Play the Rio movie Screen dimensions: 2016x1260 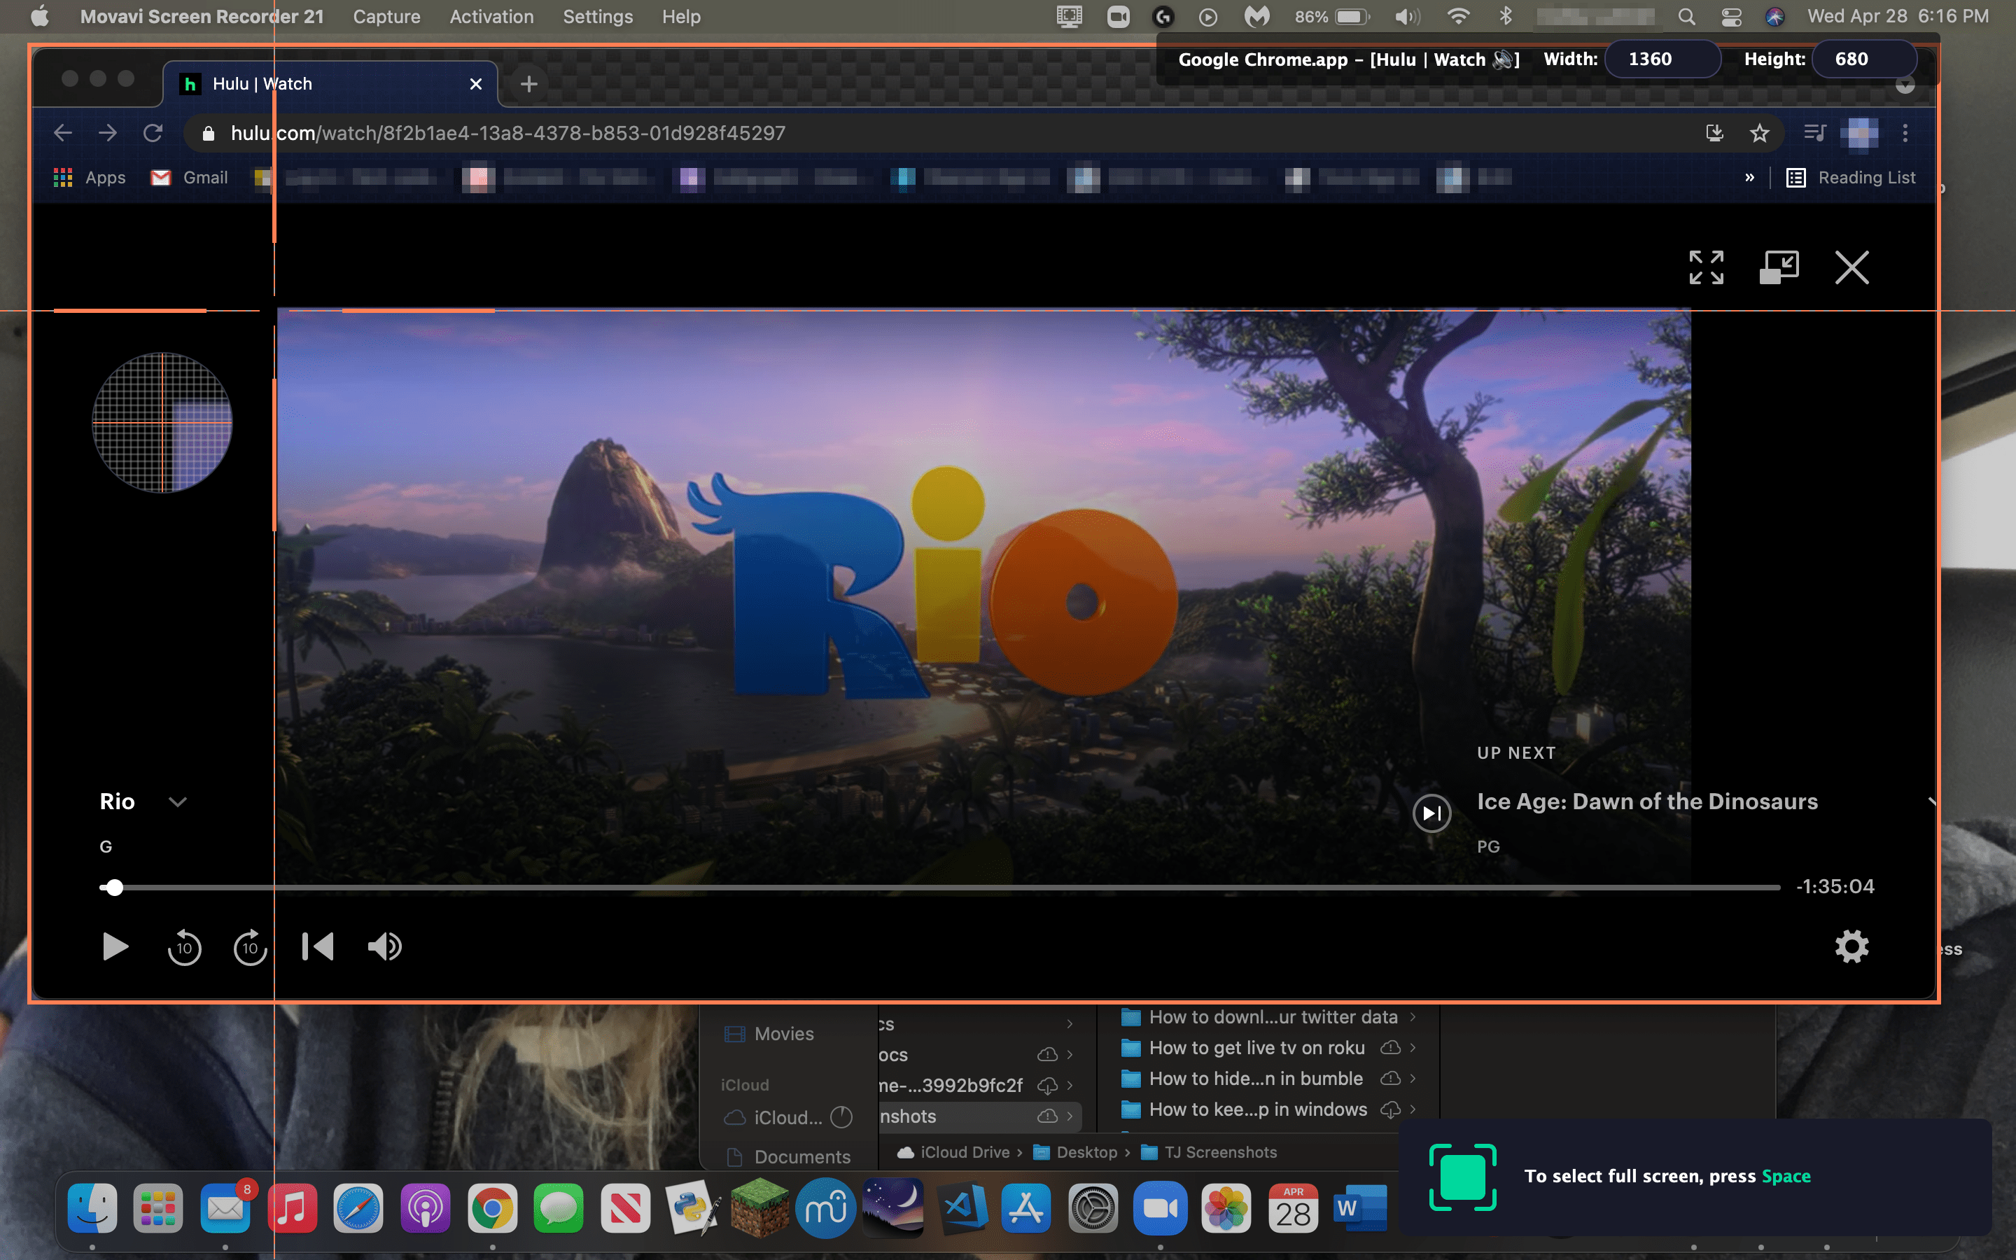coord(115,946)
